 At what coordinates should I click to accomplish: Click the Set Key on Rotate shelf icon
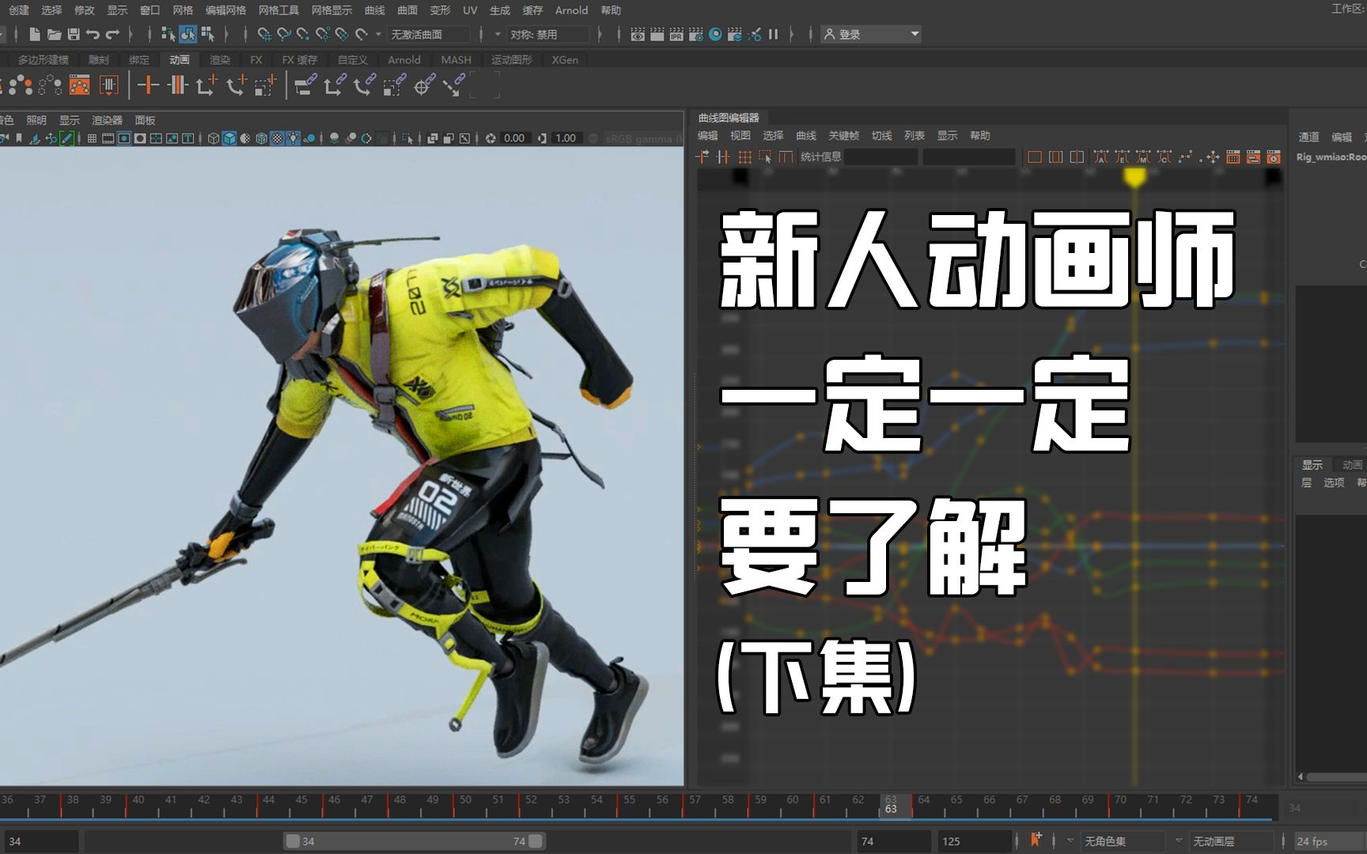[x=236, y=85]
